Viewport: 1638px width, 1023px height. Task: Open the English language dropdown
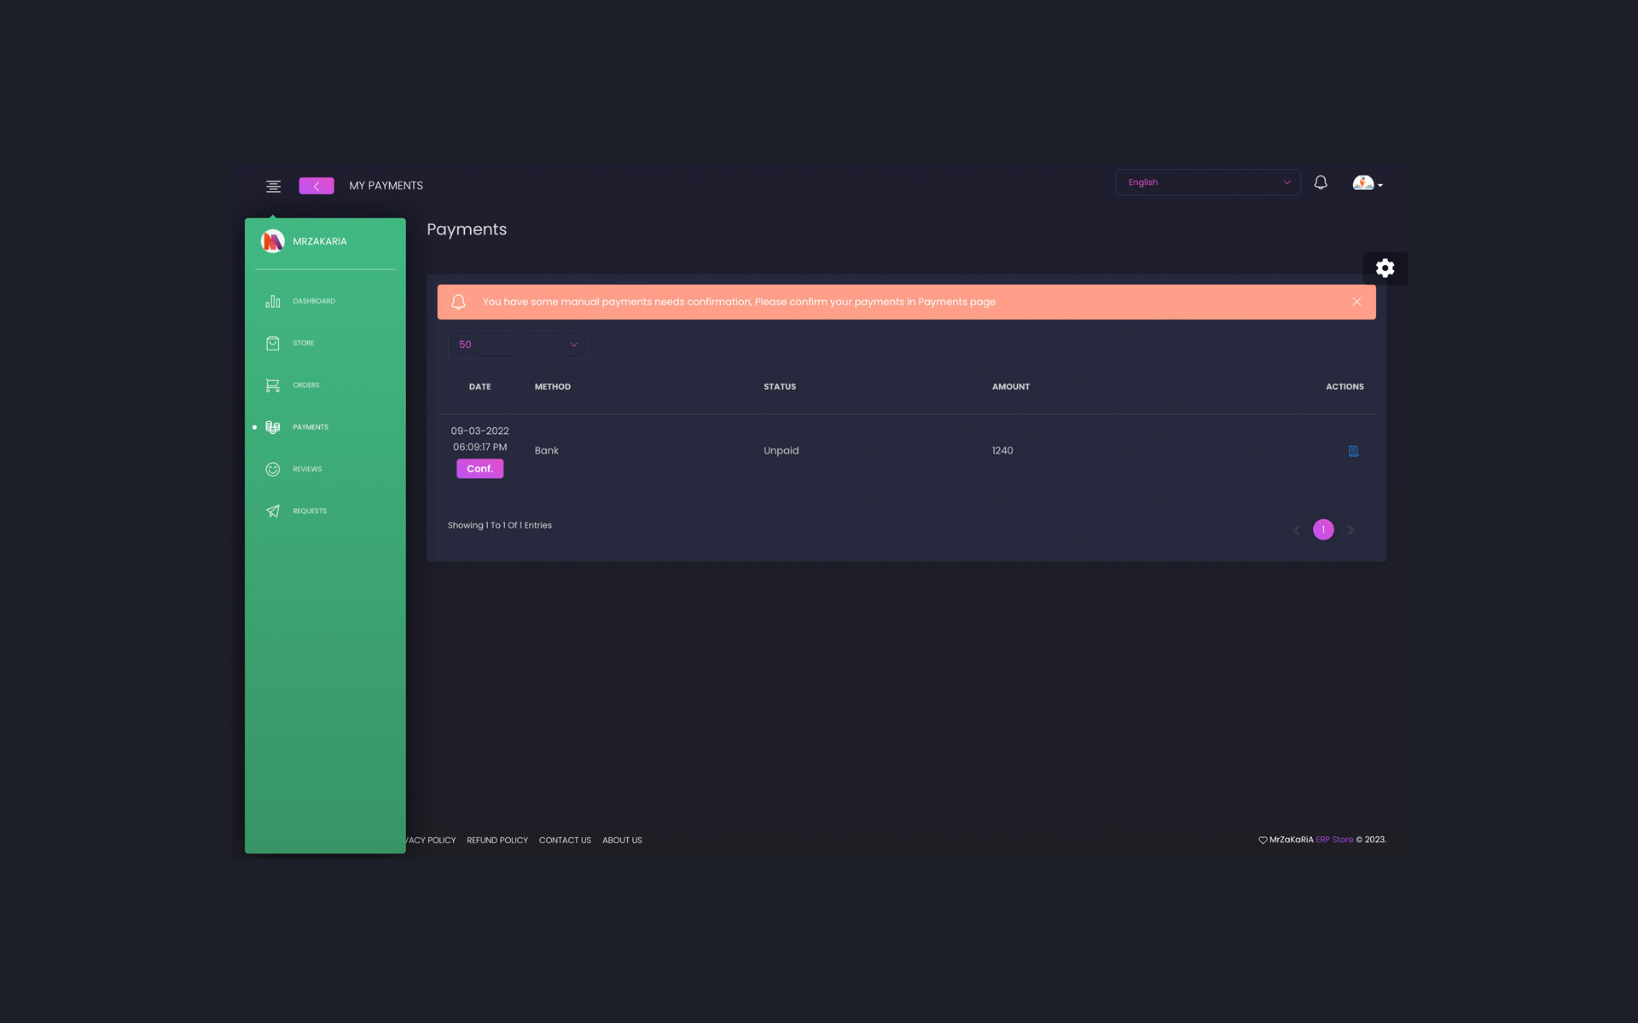[x=1207, y=182]
